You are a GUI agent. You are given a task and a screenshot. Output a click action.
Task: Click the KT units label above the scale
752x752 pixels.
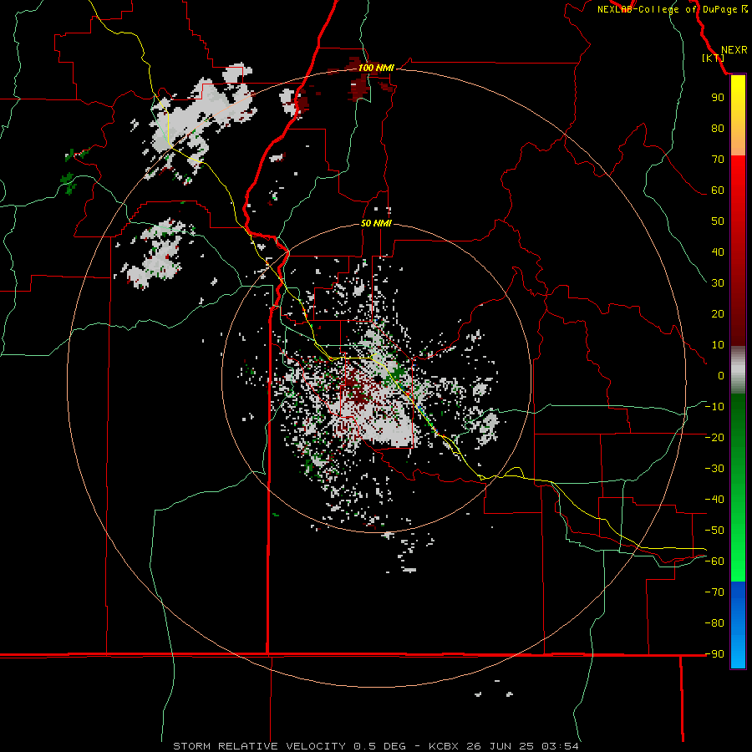click(714, 58)
